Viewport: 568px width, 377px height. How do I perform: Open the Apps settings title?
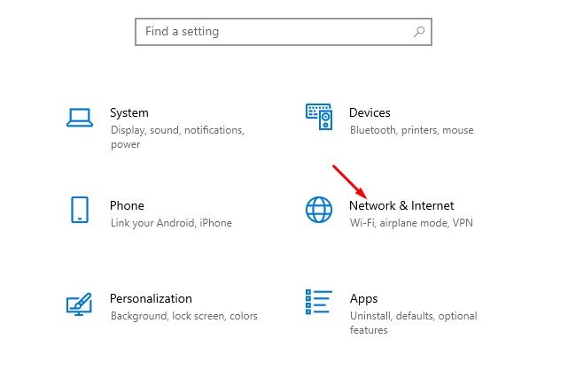point(363,298)
